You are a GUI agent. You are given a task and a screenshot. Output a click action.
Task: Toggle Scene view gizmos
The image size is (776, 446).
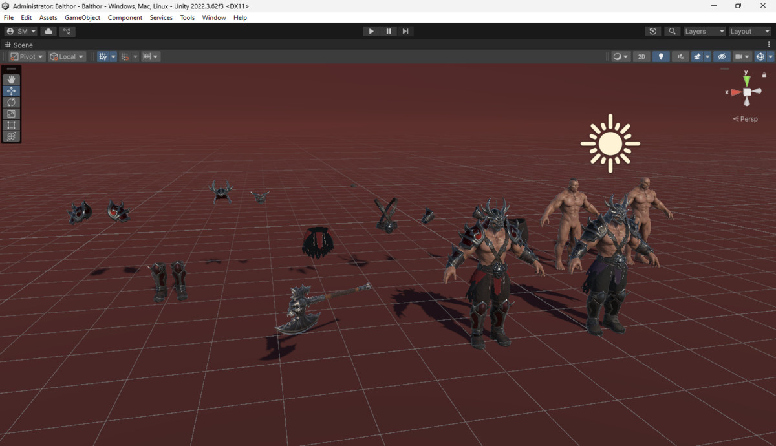[760, 57]
